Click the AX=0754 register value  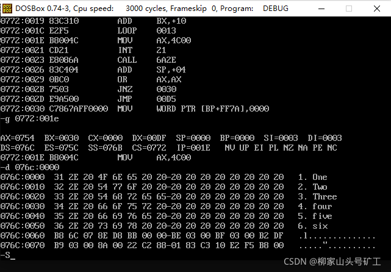18,138
